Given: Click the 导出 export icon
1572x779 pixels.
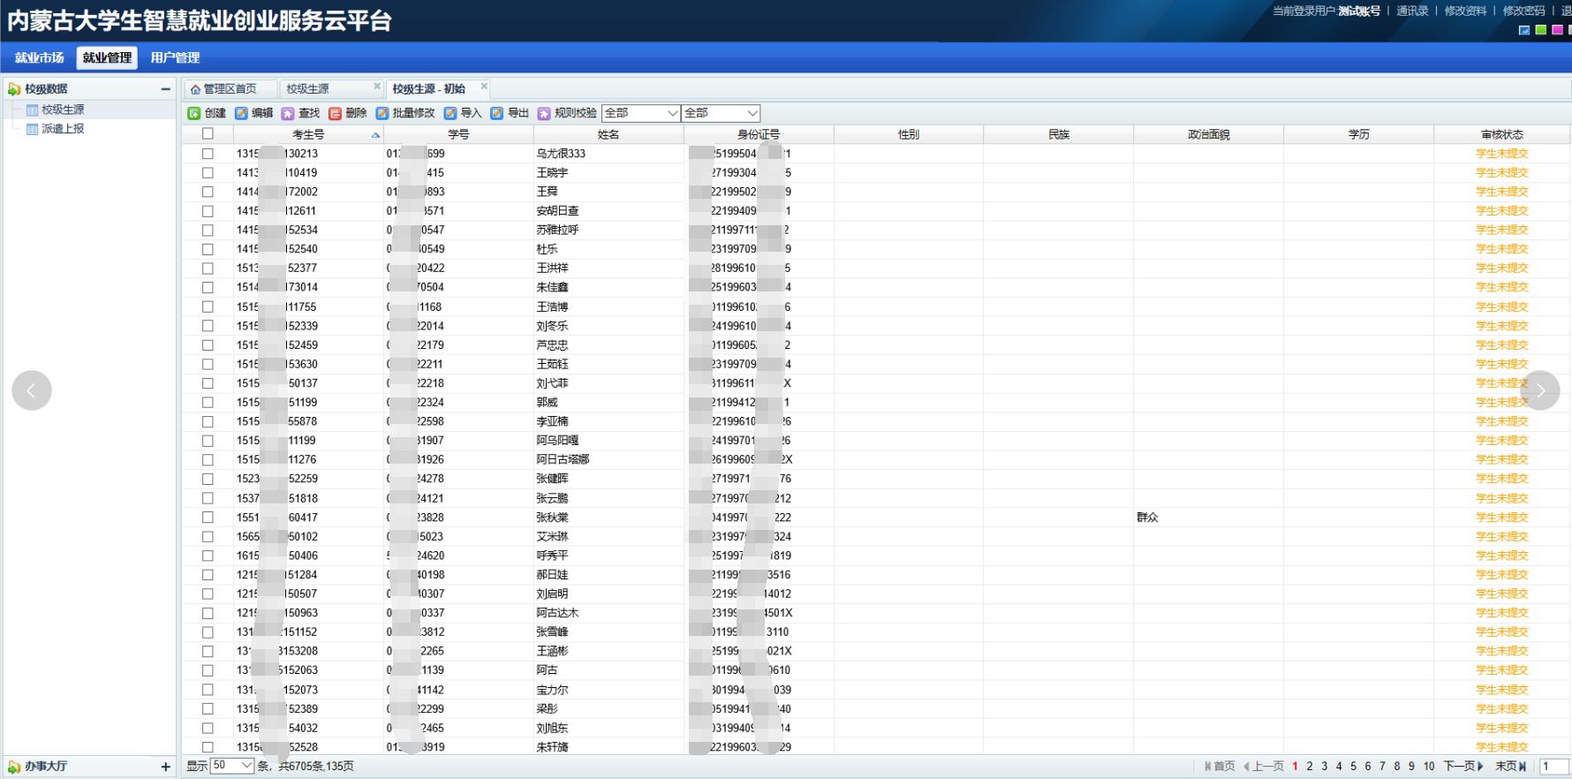Looking at the screenshot, I should pyautogui.click(x=497, y=113).
